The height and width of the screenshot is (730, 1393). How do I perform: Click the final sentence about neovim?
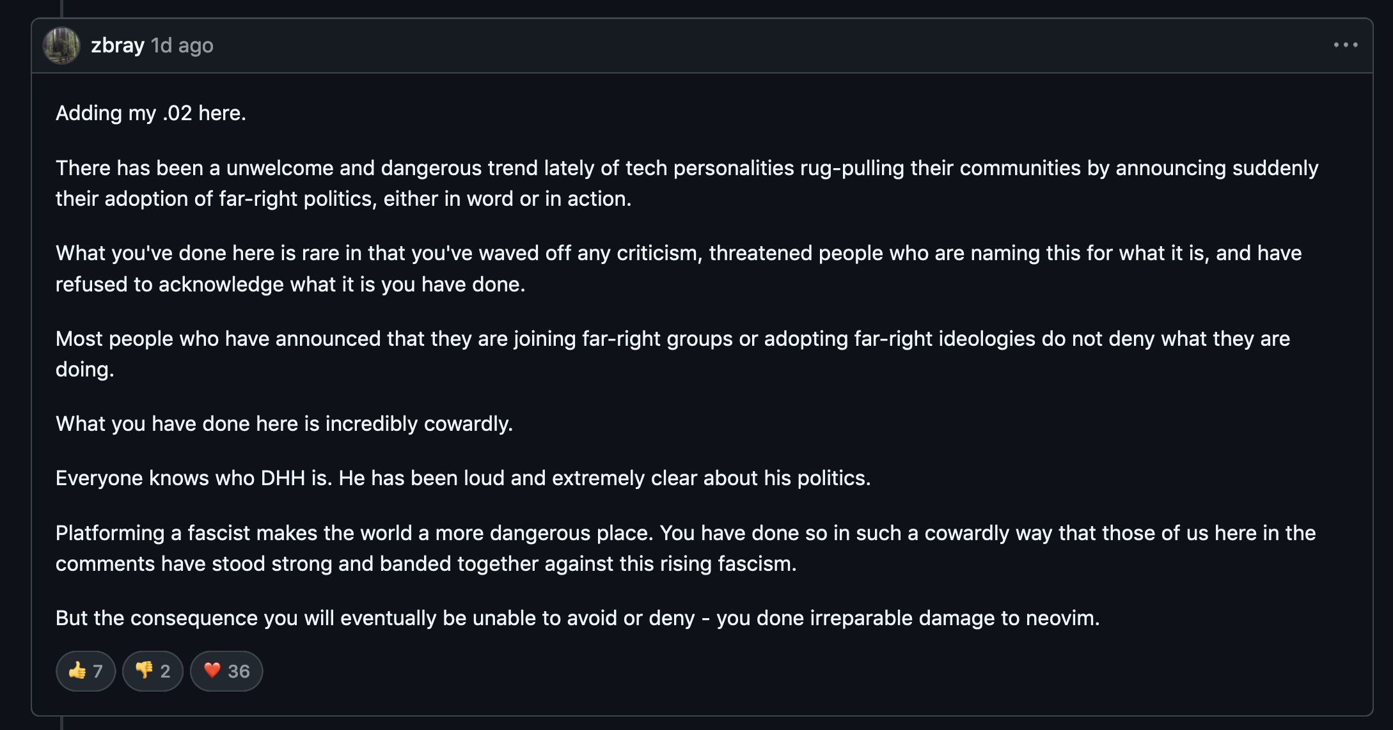coord(578,618)
